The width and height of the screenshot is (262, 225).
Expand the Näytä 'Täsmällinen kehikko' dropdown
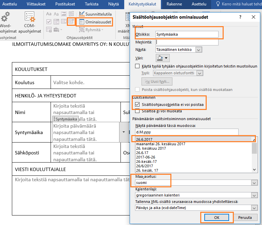(199, 50)
